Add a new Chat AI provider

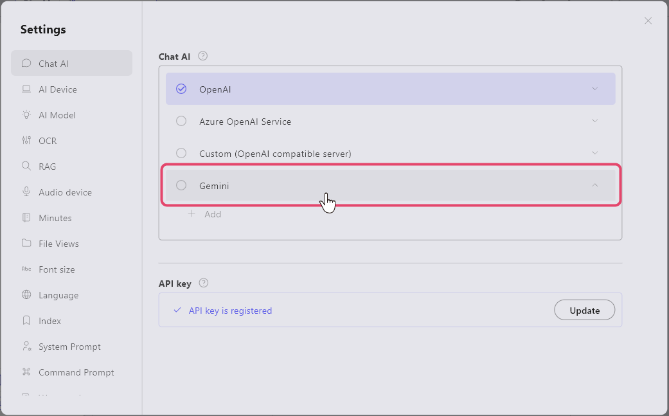point(205,214)
